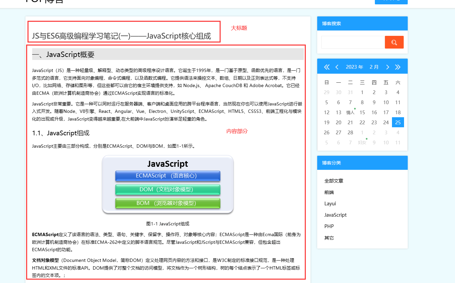Image resolution: width=455 pixels, height=283 pixels.
Task: Open JavaScript category under 博客分类
Action: [x=335, y=215]
